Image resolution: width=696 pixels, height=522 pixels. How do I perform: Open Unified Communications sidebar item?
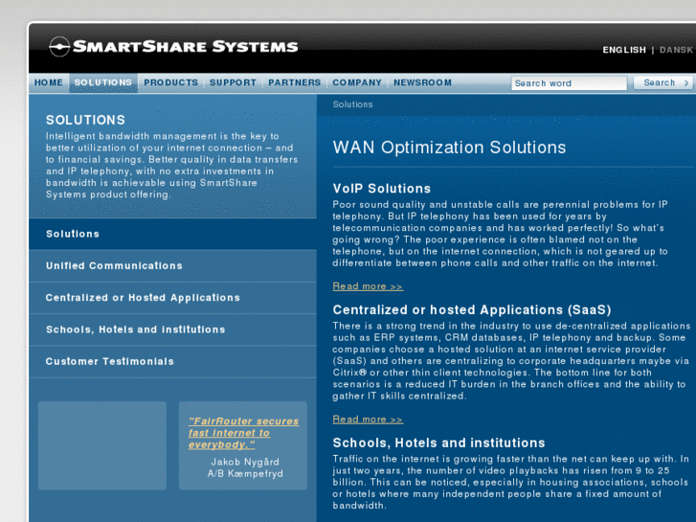click(114, 265)
